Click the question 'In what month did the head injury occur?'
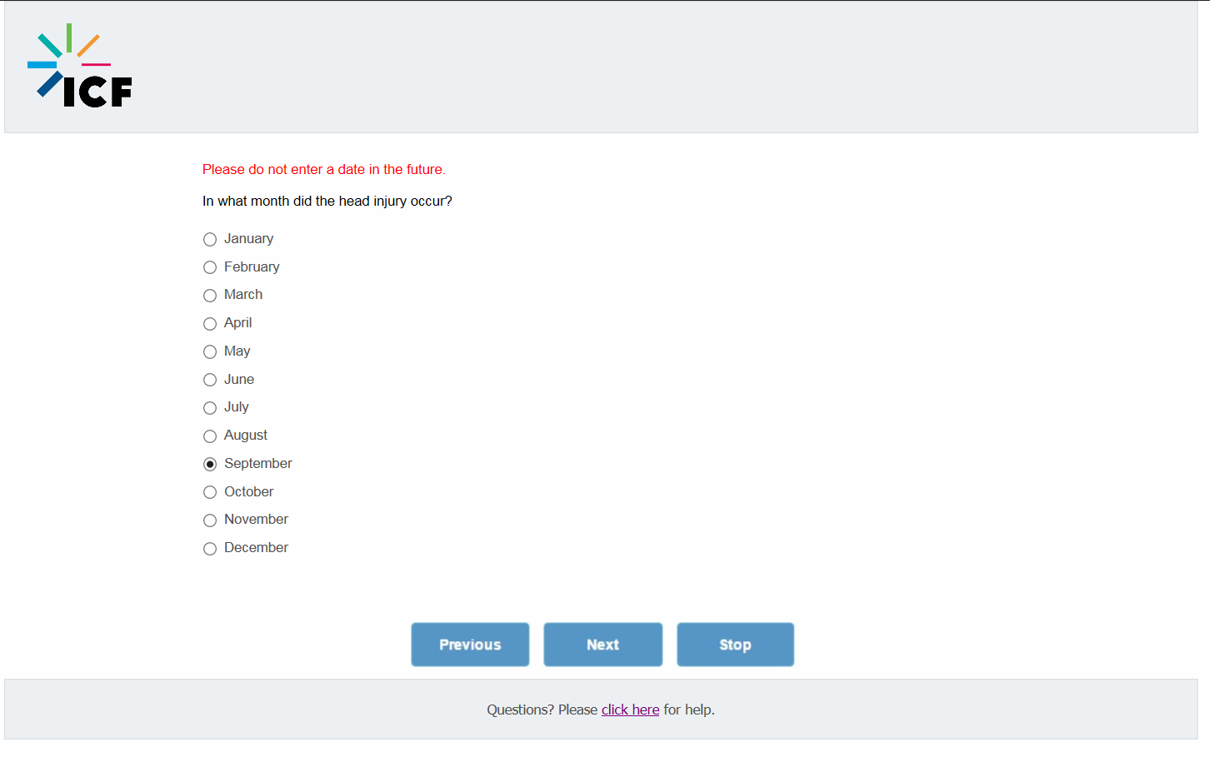The height and width of the screenshot is (757, 1224). pos(327,201)
